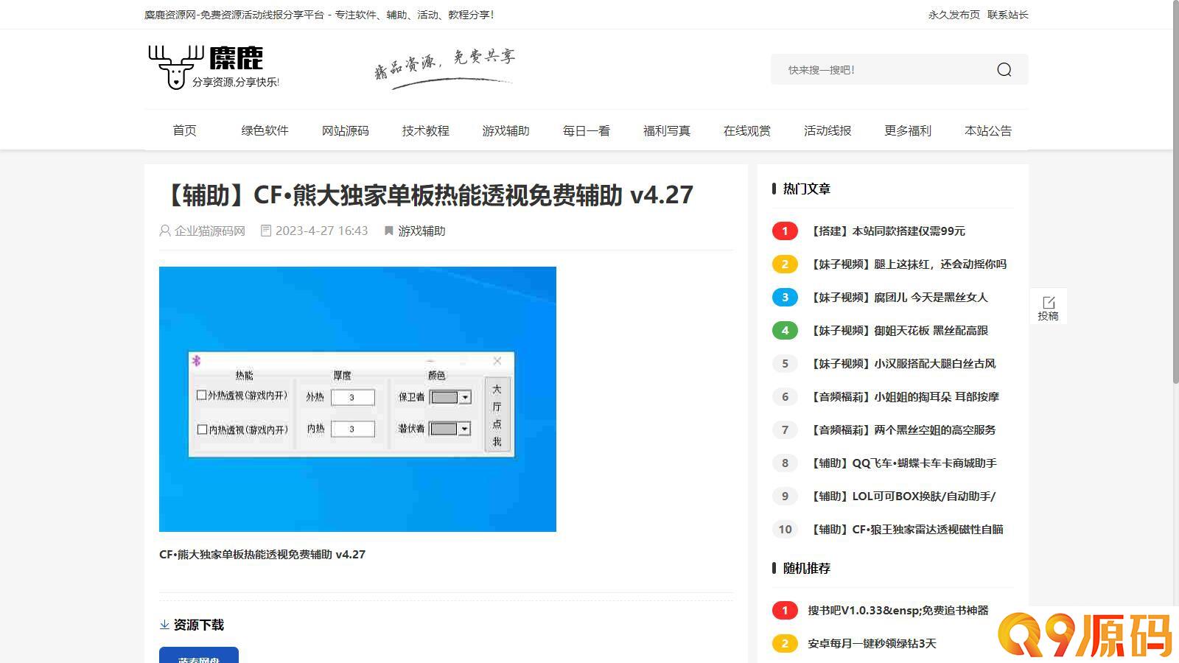
Task: Open hot article 【搭建】本站同款搭建仅需99元
Action: coord(887,231)
